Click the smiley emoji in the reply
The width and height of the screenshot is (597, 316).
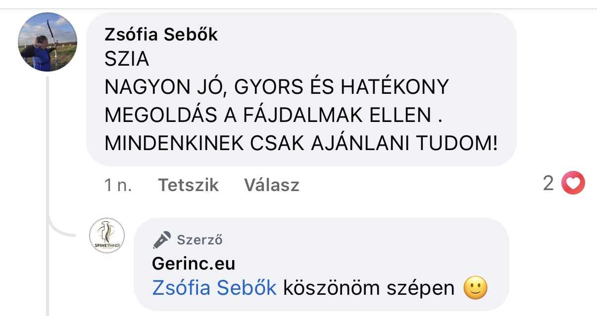475,288
